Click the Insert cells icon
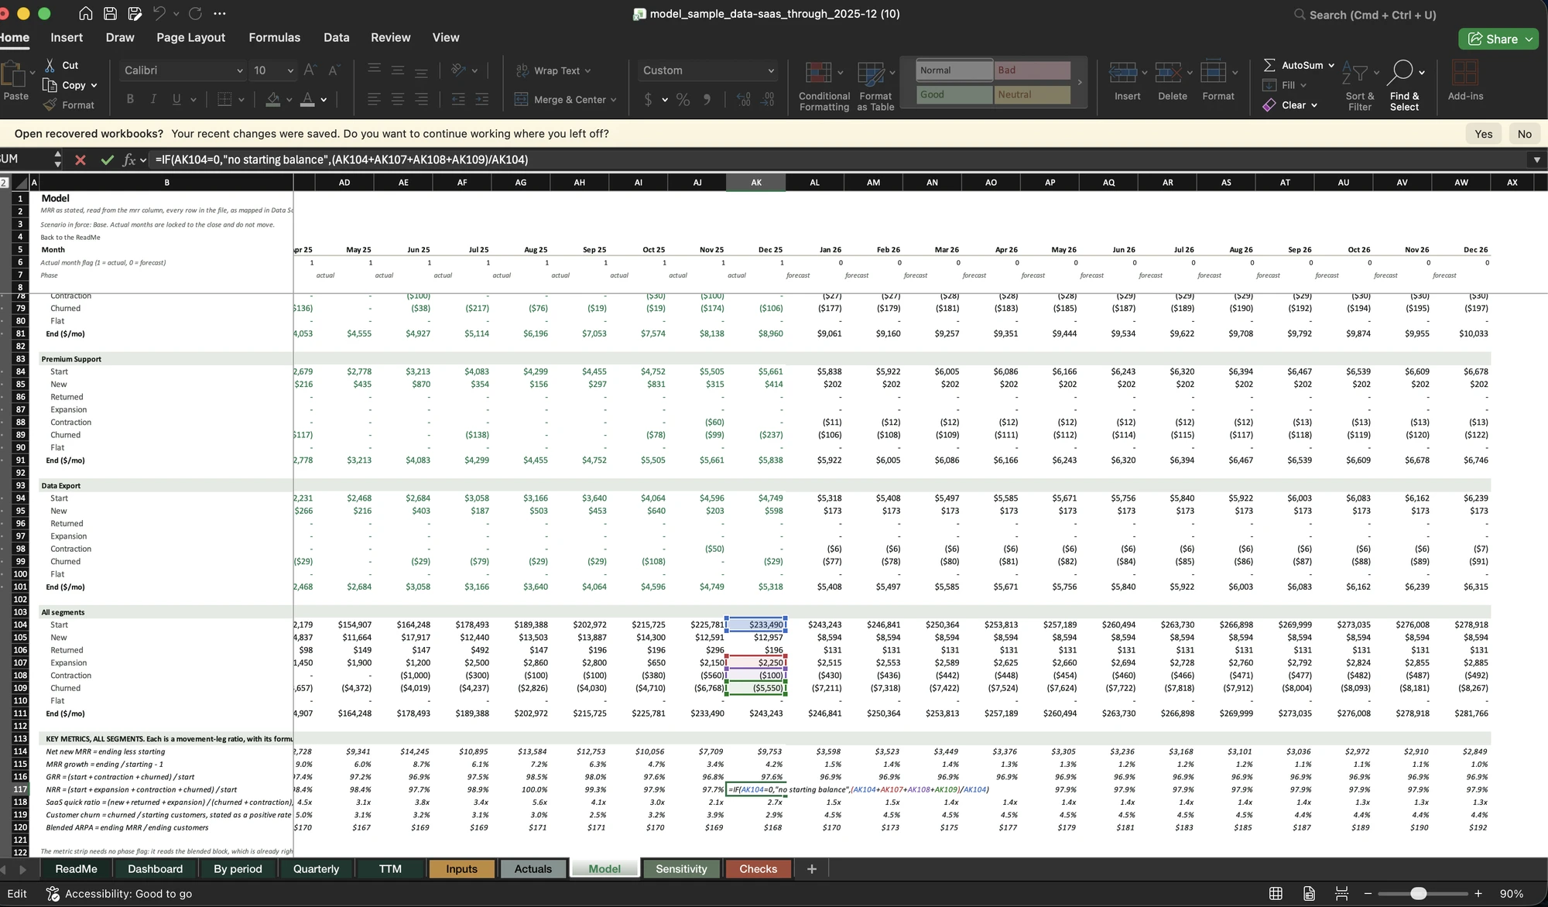1548x907 pixels. 1123,73
